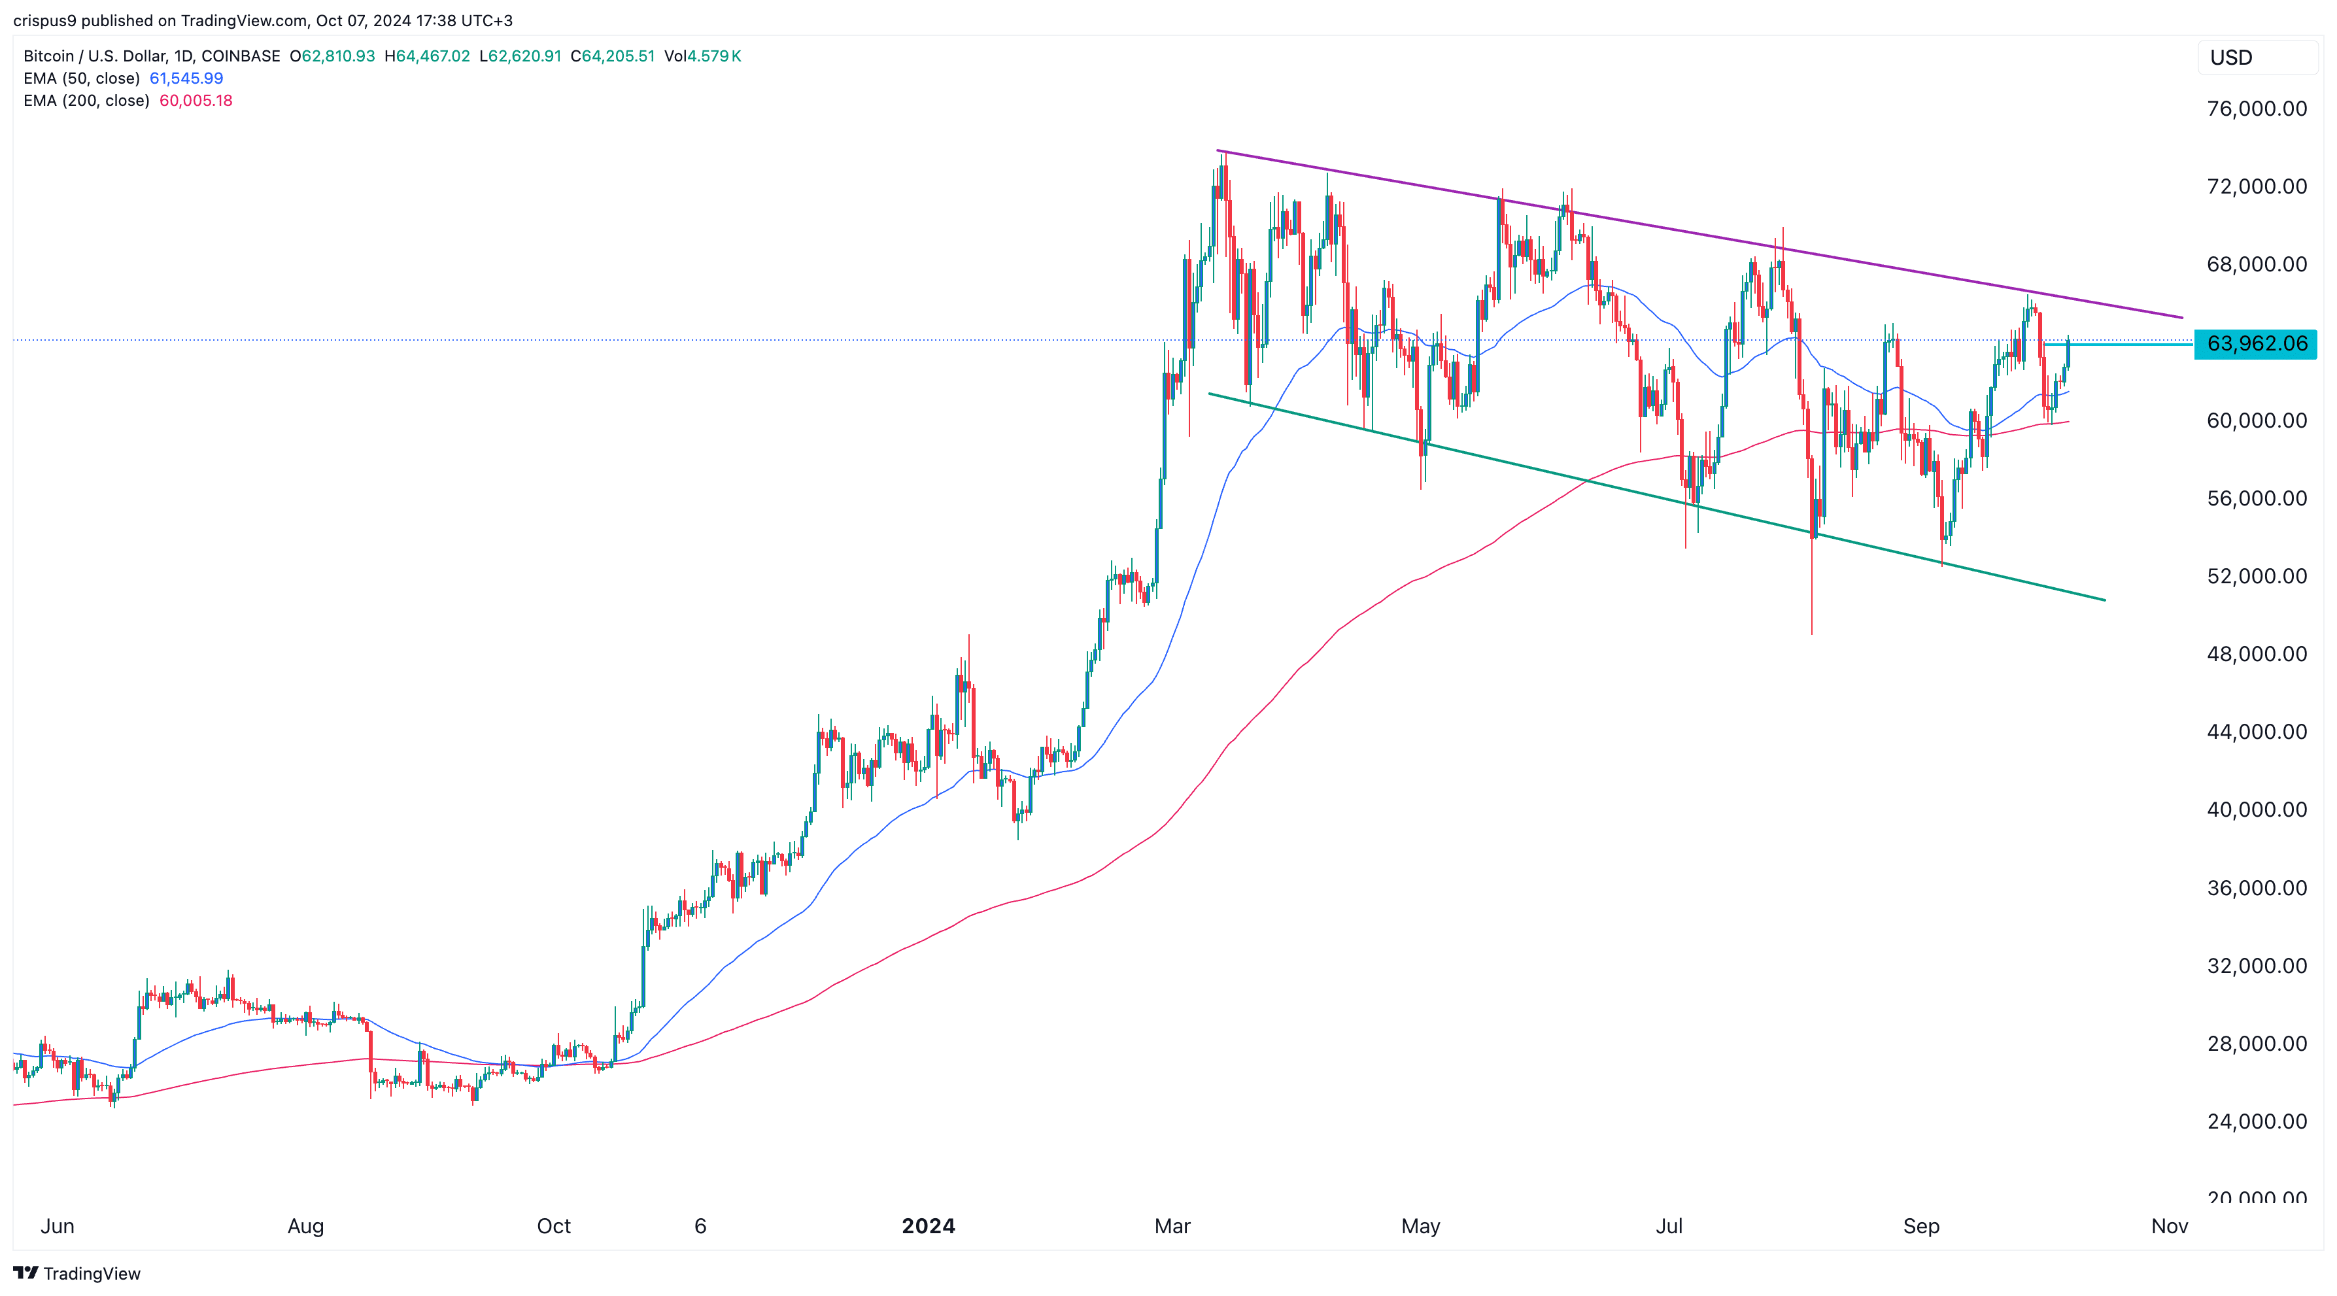
Task: Click the 36,000.00 price axis label
Action: click(2257, 888)
